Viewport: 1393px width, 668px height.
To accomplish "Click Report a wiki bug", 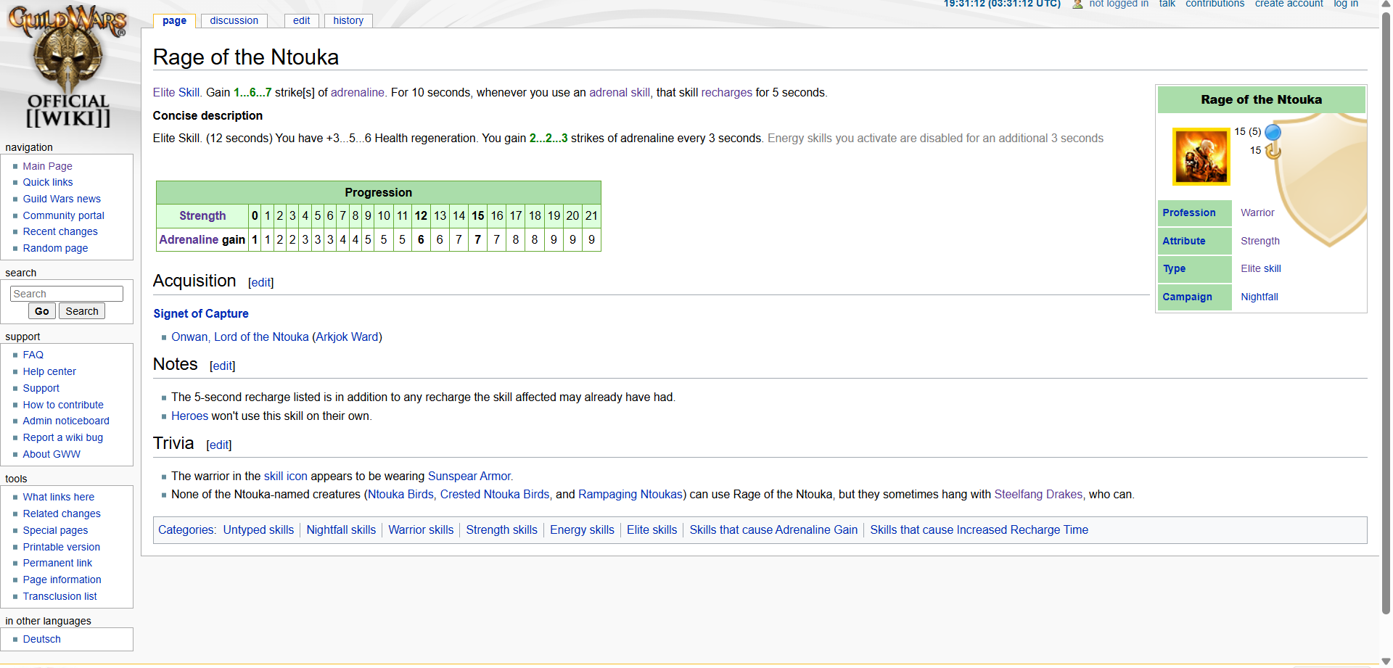I will pos(63,437).
